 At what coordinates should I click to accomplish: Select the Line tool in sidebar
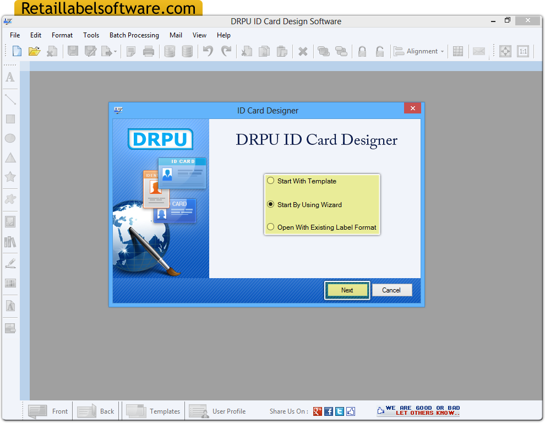click(10, 100)
